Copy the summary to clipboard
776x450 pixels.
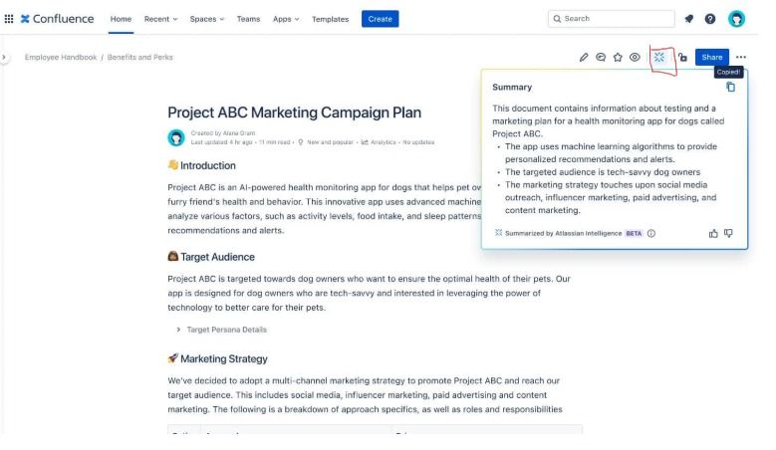pos(730,88)
